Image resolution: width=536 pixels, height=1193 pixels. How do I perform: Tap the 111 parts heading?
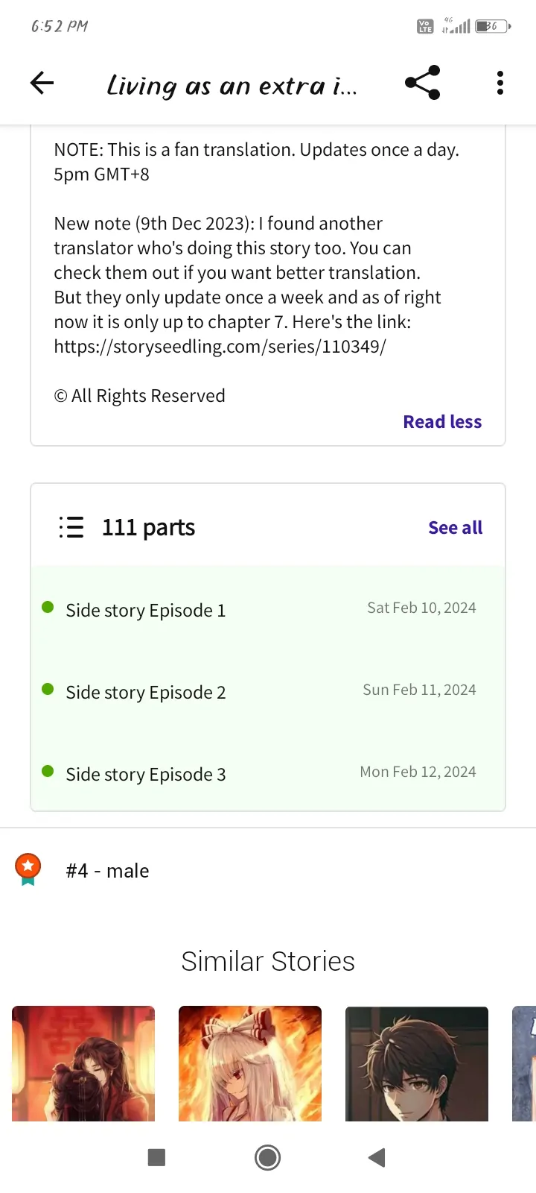(148, 528)
